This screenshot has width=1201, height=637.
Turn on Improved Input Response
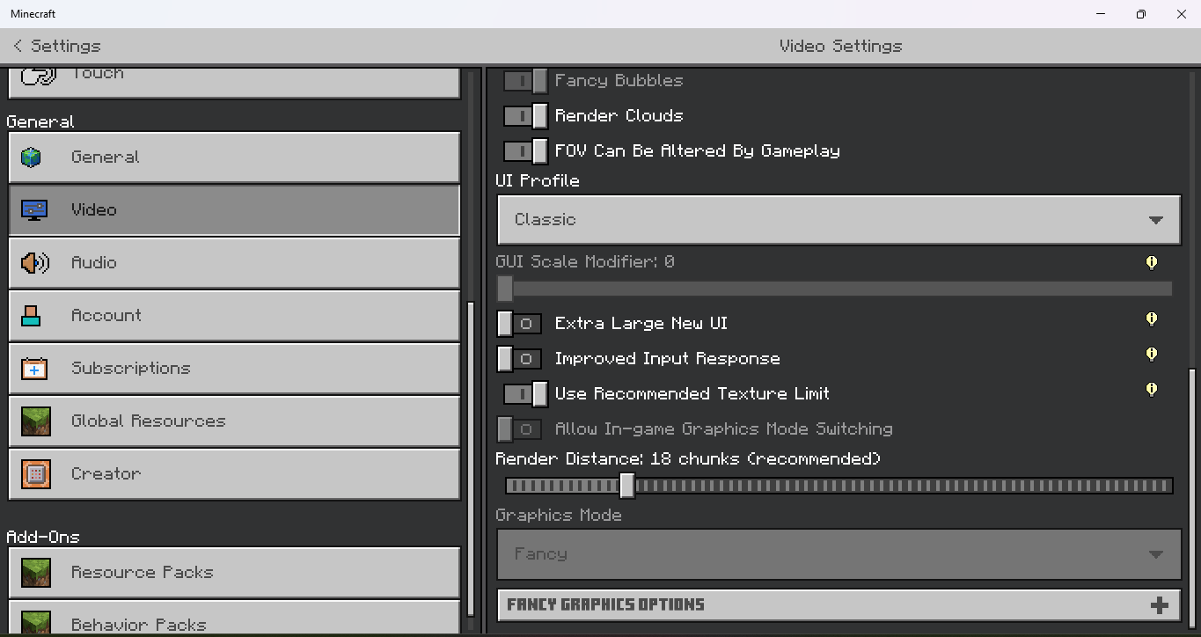coord(519,359)
